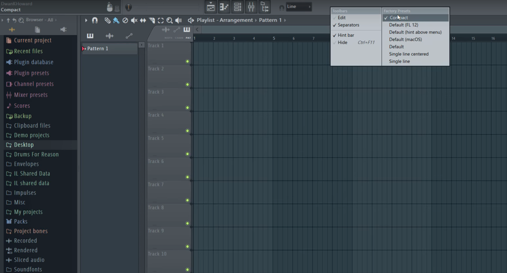The image size is (507, 273).
Task: Click the main pitch knob
Action: [128, 7]
